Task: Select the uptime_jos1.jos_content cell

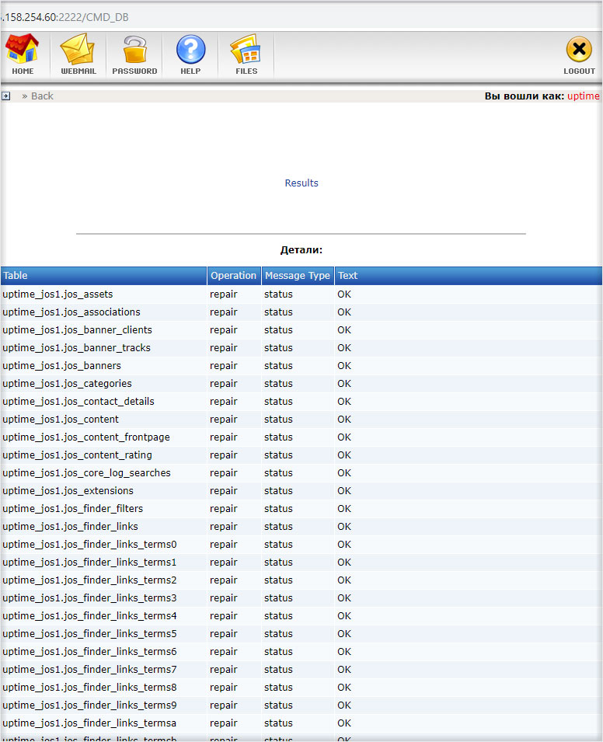Action: point(103,420)
